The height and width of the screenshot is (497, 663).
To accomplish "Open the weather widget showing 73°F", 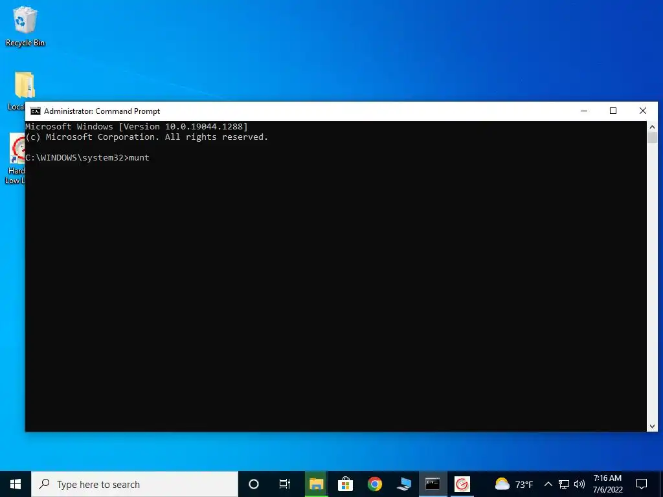I will coord(513,484).
